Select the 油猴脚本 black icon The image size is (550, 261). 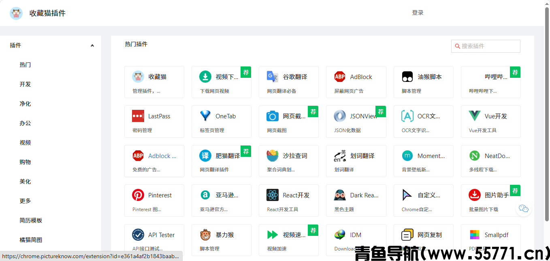[x=407, y=77]
